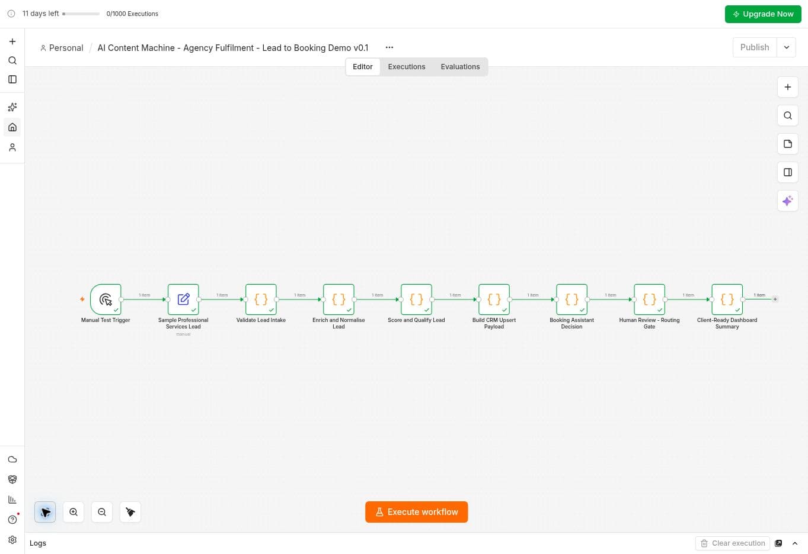The height and width of the screenshot is (554, 808).
Task: Pop out the logs panel icon
Action: coord(778,543)
